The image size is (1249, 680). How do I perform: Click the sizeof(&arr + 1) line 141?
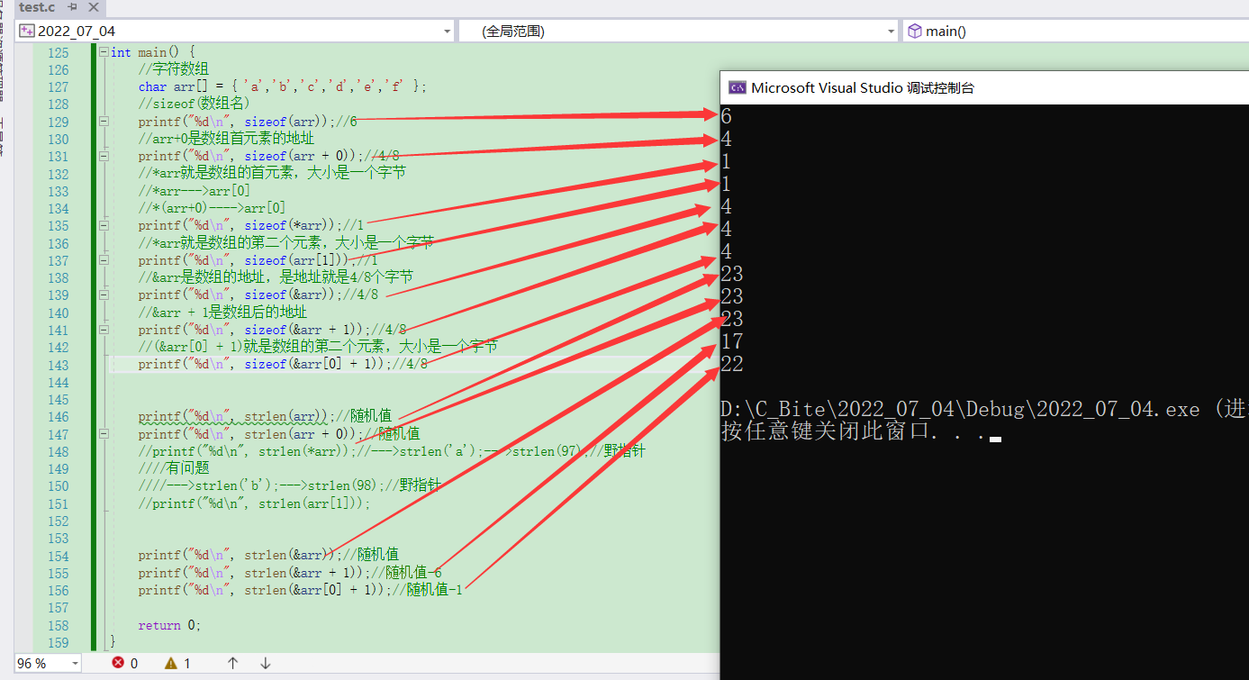pos(272,331)
